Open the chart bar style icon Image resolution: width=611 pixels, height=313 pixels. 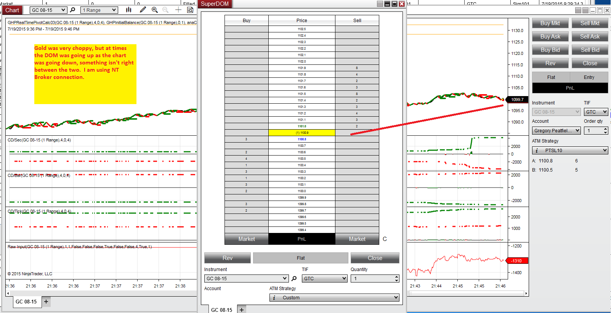point(129,10)
